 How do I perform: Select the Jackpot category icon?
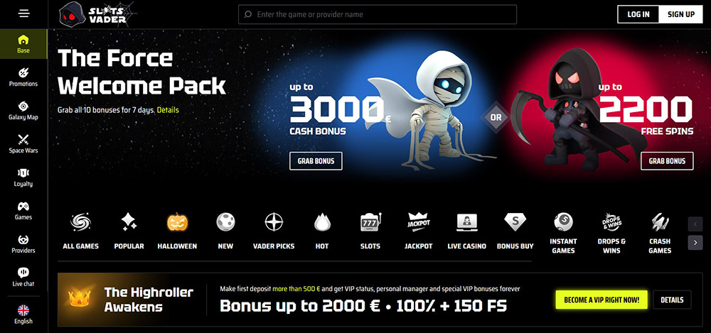419,222
